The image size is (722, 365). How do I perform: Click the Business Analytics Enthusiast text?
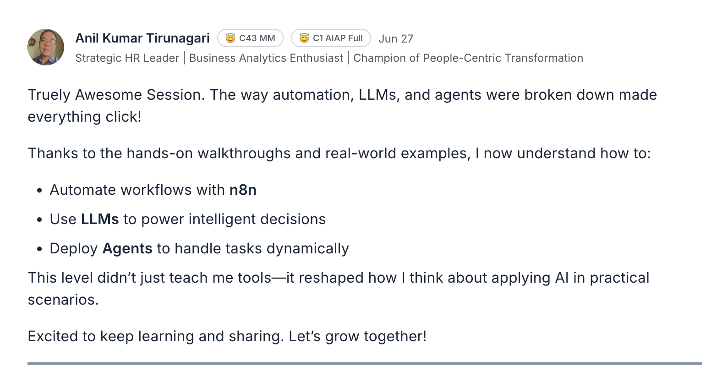266,58
